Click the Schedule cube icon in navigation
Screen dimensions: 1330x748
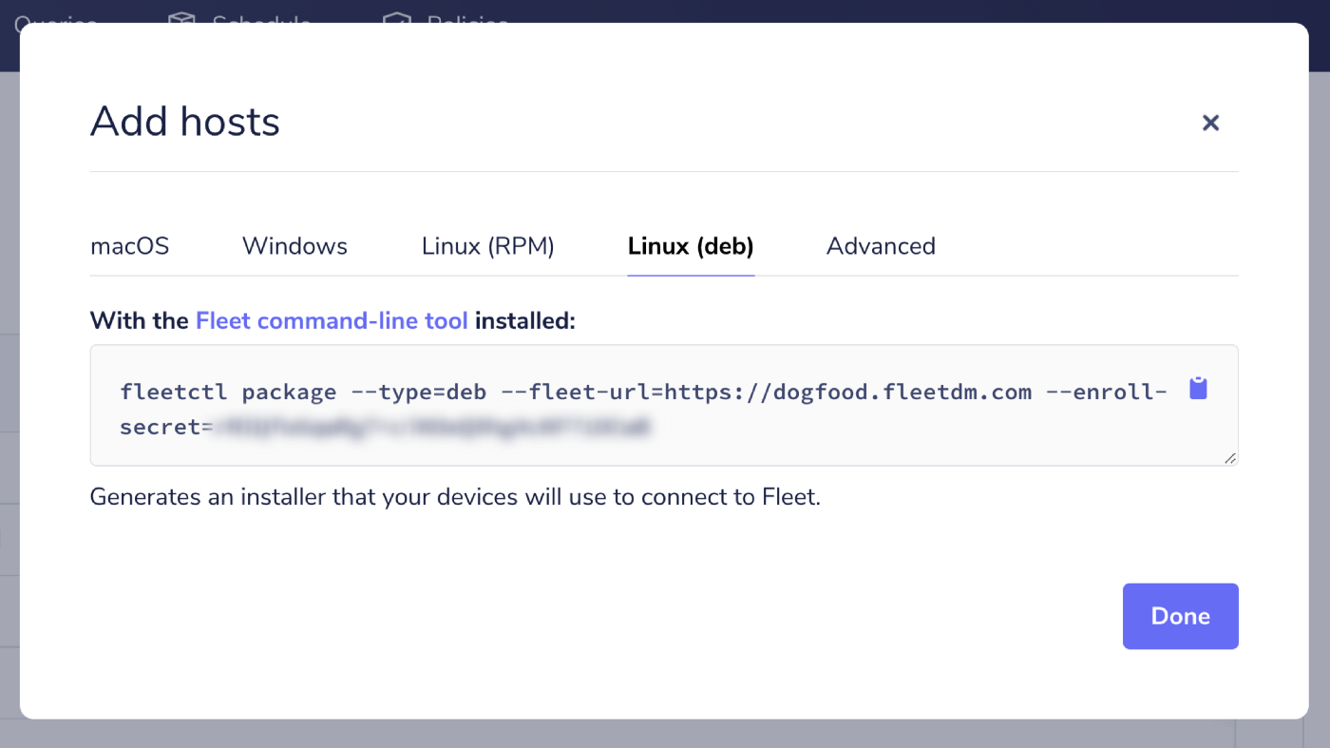click(180, 18)
